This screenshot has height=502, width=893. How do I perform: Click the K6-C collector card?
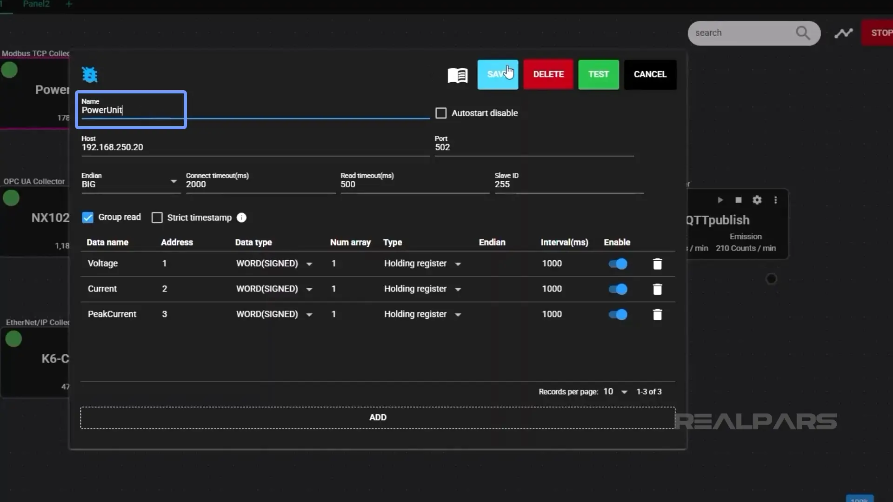click(35, 362)
